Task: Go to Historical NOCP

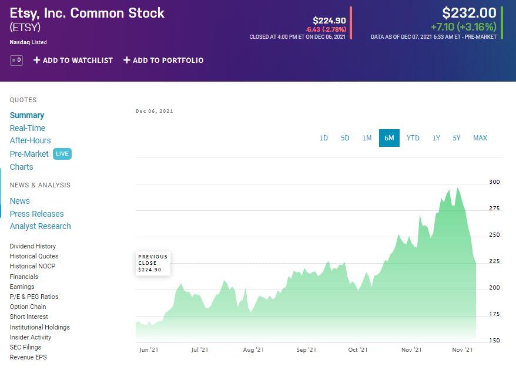Action: click(32, 266)
